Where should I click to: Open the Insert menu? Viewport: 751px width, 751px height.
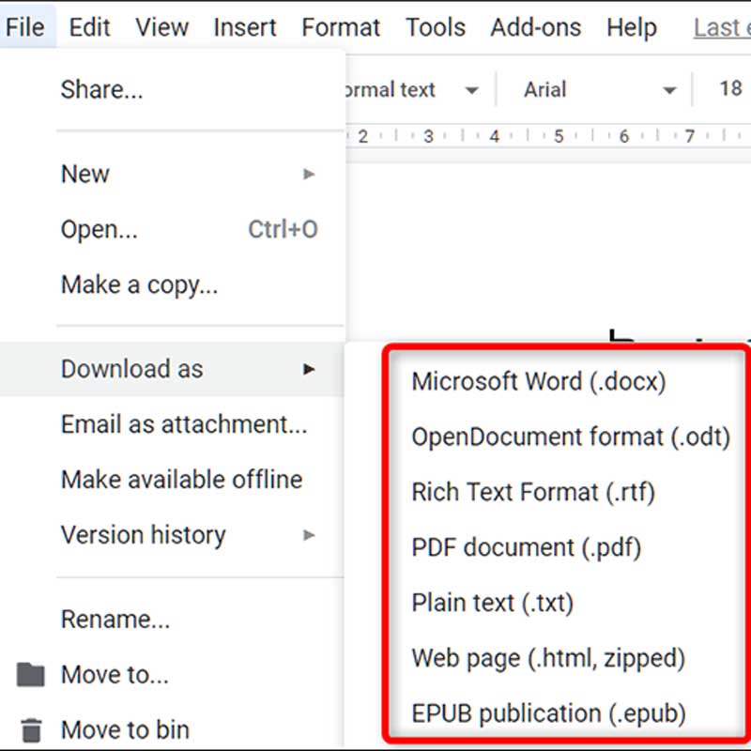pyautogui.click(x=244, y=27)
